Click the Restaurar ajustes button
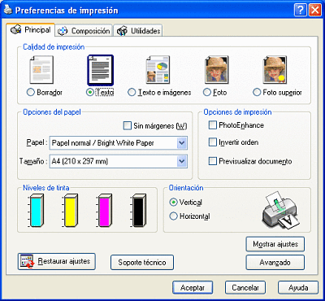325x301 pixels. tap(57, 261)
